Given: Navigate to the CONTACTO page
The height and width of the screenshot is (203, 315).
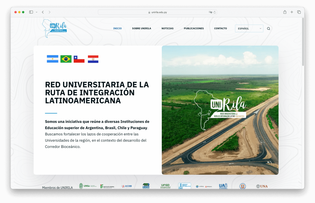Looking at the screenshot, I should click(x=221, y=28).
